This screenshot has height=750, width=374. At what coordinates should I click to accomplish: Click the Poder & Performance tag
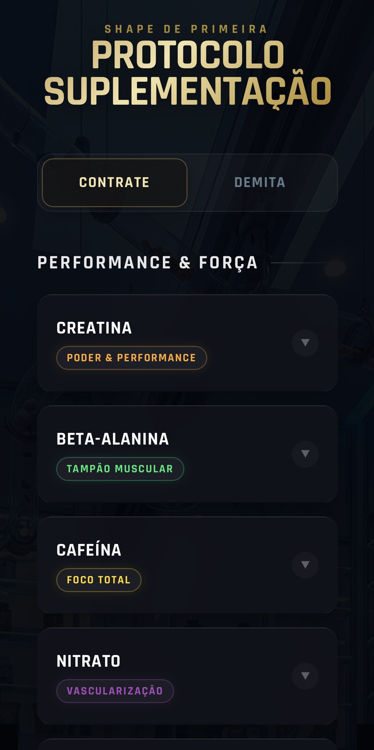pyautogui.click(x=131, y=358)
